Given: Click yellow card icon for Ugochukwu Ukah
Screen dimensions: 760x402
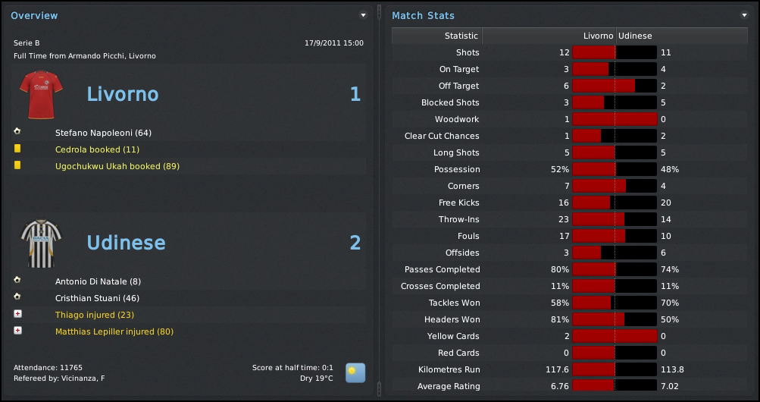Looking at the screenshot, I should point(17,165).
